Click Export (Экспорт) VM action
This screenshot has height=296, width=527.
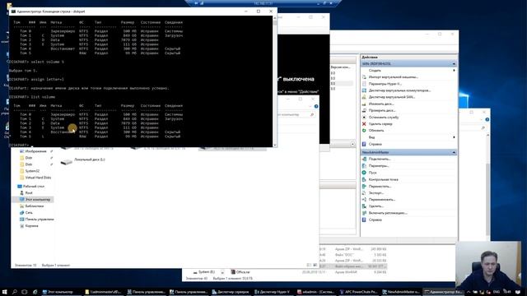376,193
